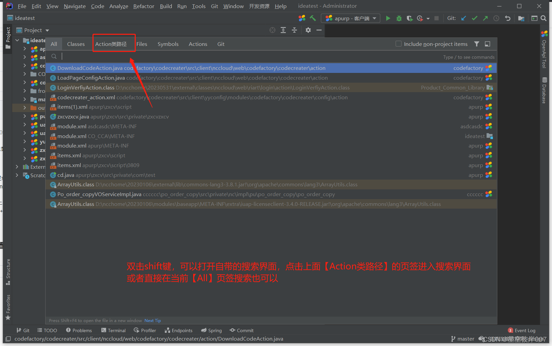Open the Favorites tool window
Screen dimensions: 552x346
(8, 307)
